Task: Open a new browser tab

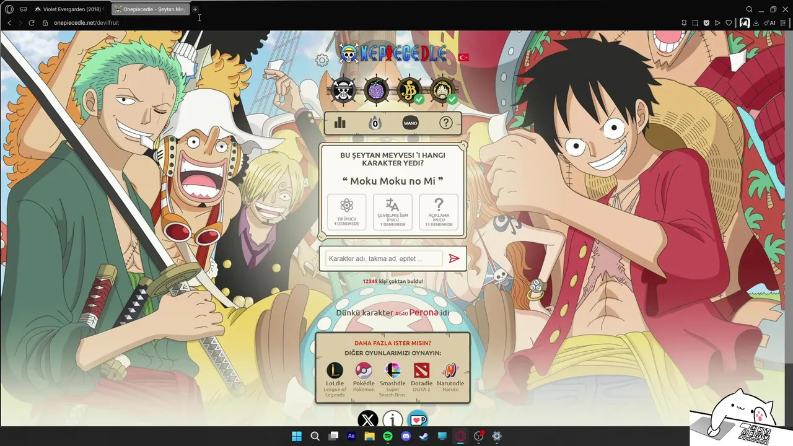Action: (195, 9)
